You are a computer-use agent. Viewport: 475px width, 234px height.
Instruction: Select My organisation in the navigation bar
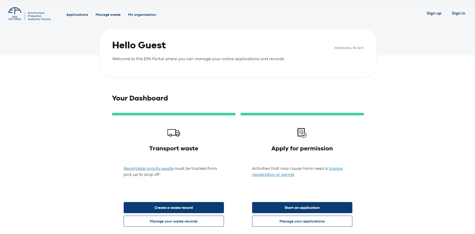point(142,15)
